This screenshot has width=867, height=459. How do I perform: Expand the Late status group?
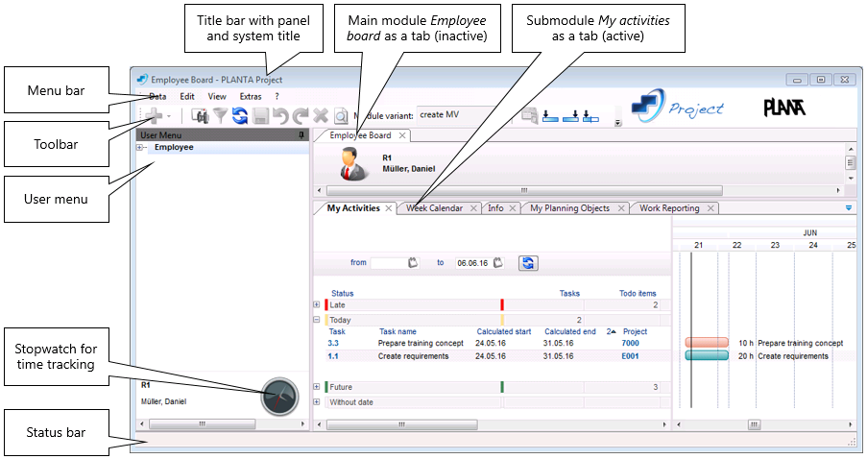(316, 304)
